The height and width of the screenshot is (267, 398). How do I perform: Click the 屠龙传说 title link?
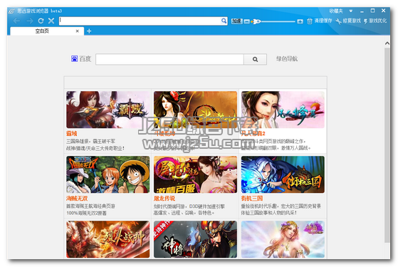[x=164, y=199]
